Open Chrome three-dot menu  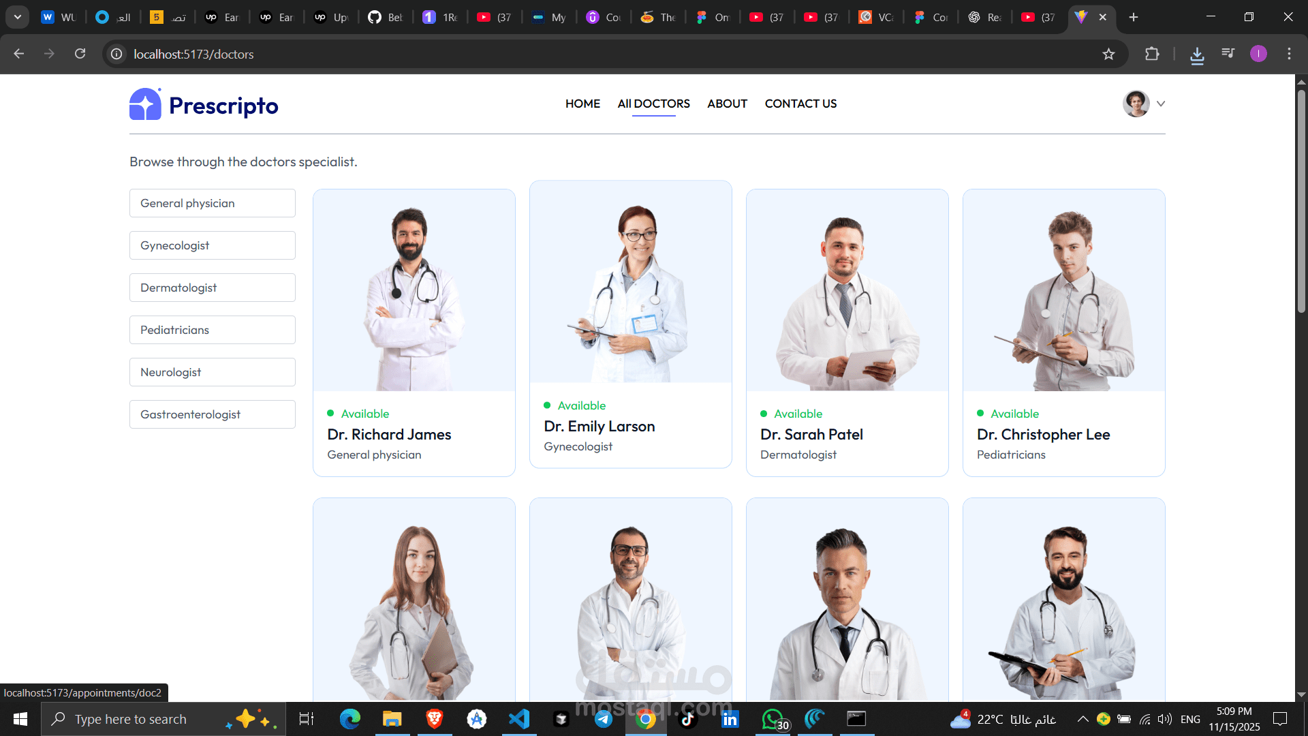tap(1289, 54)
